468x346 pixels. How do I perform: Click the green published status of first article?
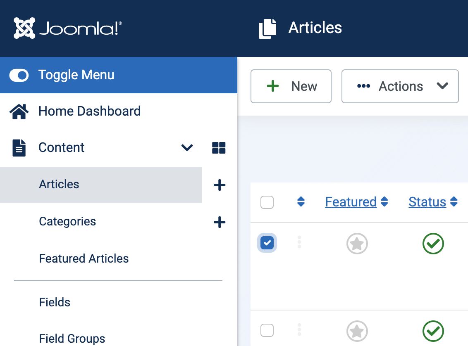pyautogui.click(x=433, y=244)
